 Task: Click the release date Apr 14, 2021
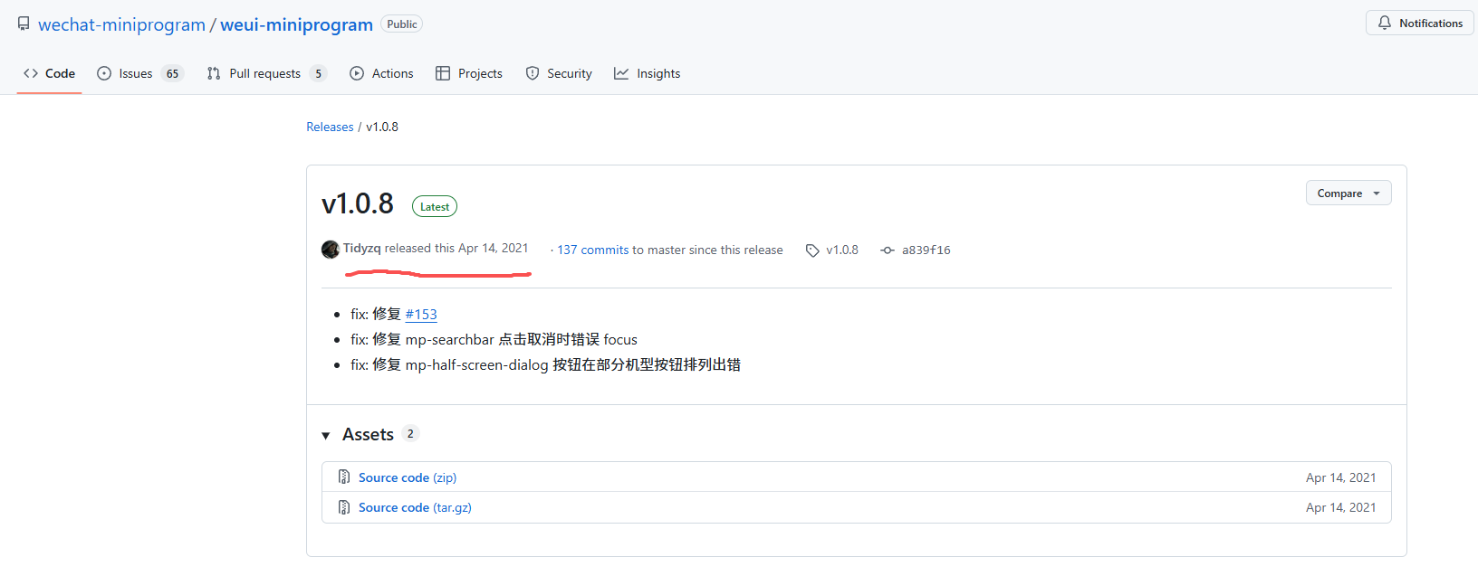point(493,248)
